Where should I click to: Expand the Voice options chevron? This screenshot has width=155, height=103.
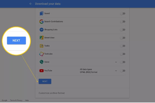(116, 62)
